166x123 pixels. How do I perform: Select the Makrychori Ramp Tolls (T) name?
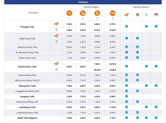point(27,80)
